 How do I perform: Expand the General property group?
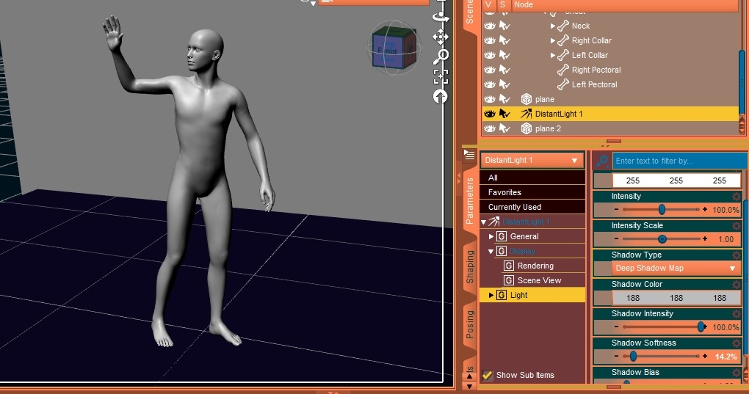pyautogui.click(x=491, y=236)
